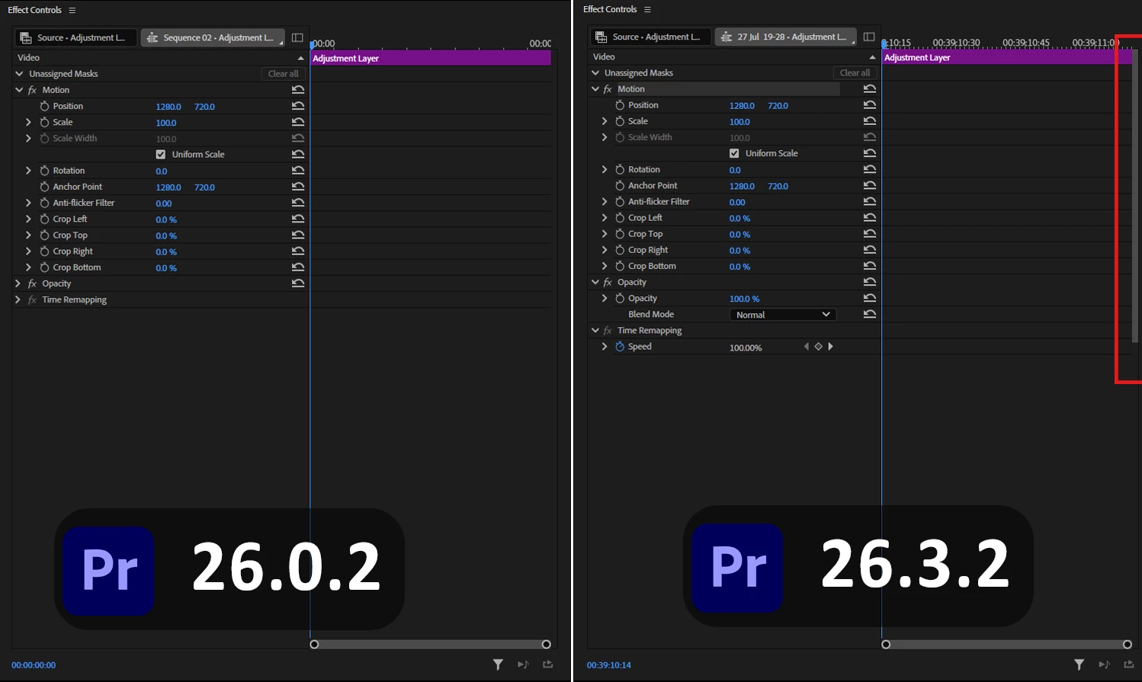The image size is (1142, 682).
Task: Uncheck Uniform Scale in the left panel
Action: [161, 154]
